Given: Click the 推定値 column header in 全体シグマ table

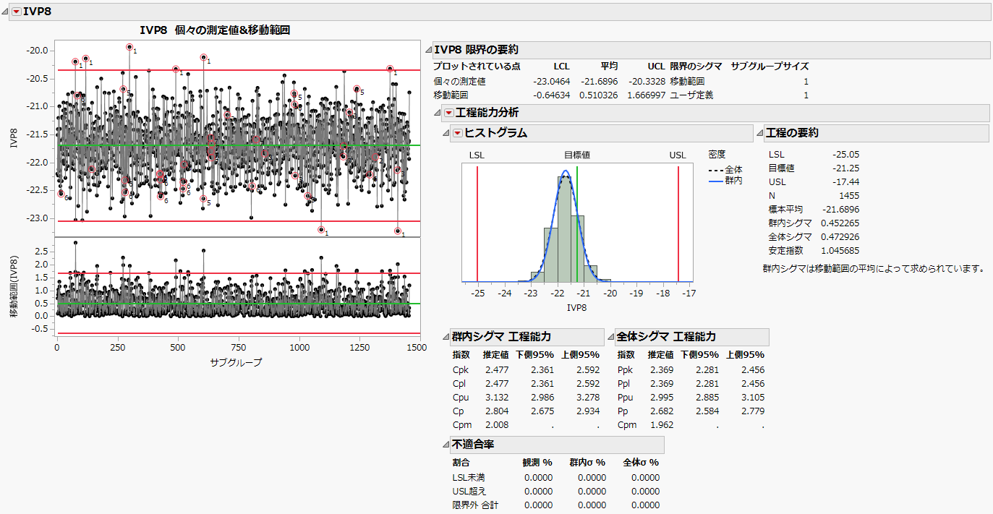Looking at the screenshot, I should pos(660,354).
